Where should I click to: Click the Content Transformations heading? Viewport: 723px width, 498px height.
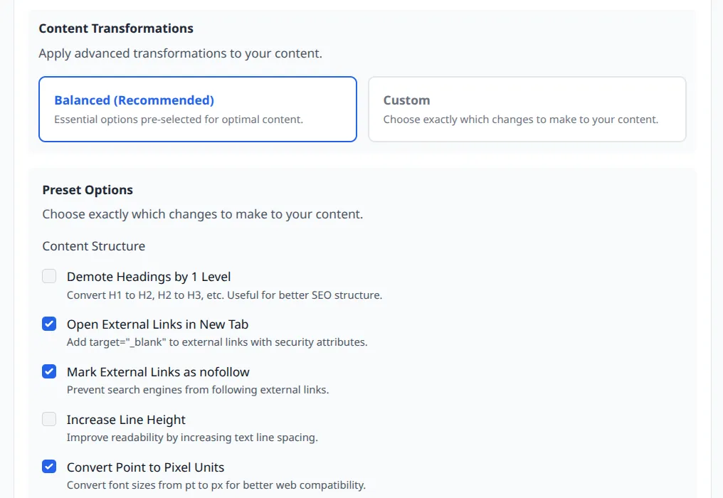tap(116, 28)
